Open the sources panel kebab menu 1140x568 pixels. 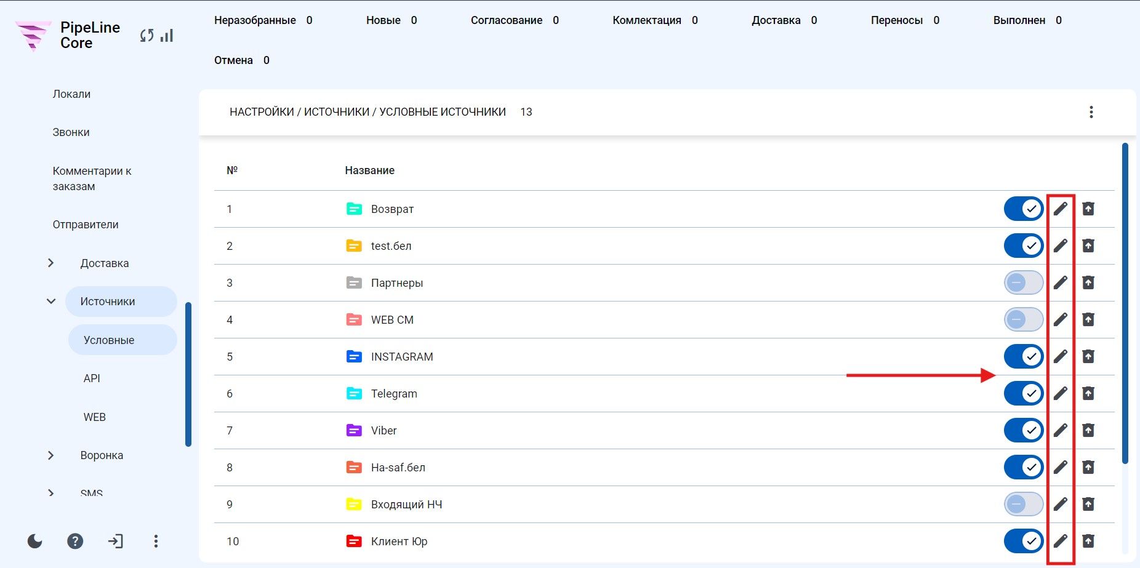(x=1091, y=112)
